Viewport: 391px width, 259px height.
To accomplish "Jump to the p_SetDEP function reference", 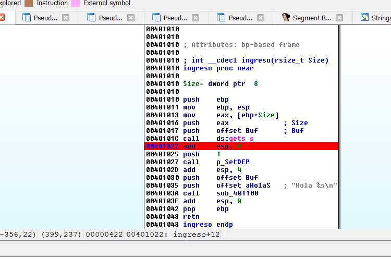I will 233,162.
